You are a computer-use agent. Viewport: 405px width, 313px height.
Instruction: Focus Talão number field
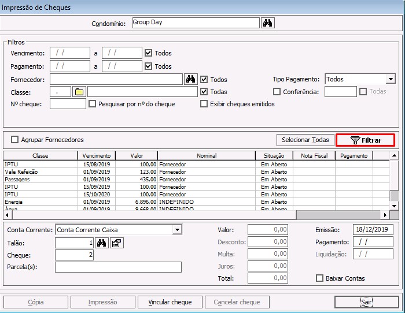[75, 243]
